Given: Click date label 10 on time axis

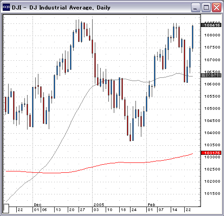Looking at the screenshot, I should (x=110, y=210).
